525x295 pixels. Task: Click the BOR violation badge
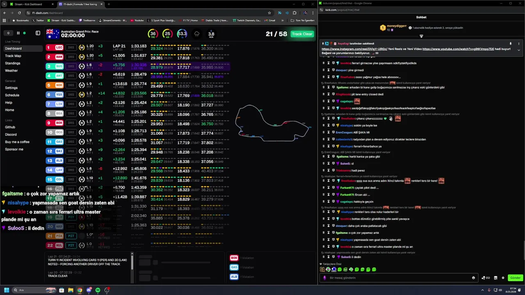[234, 258]
